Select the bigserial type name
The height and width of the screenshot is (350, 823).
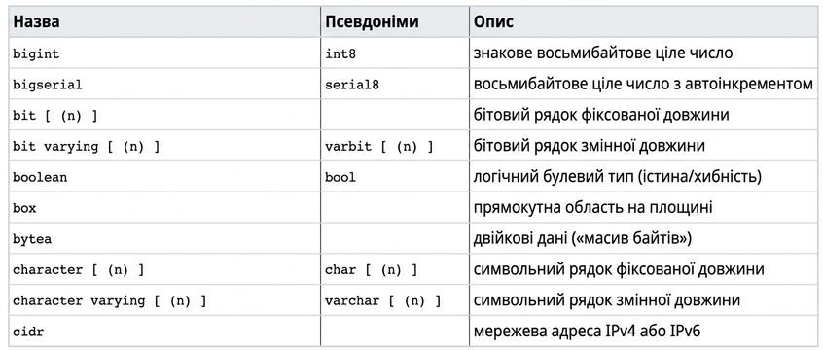(48, 85)
